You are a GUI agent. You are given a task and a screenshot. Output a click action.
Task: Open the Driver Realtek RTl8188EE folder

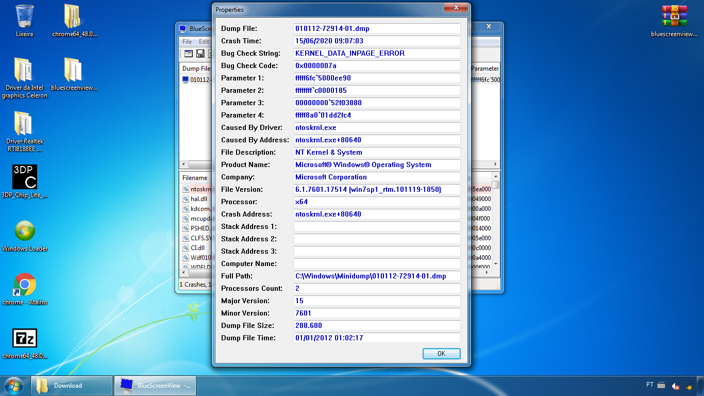pos(25,131)
